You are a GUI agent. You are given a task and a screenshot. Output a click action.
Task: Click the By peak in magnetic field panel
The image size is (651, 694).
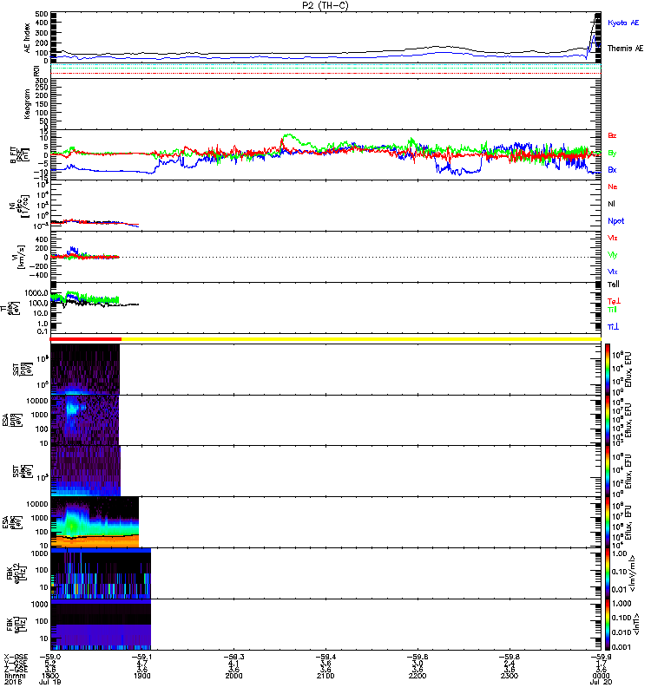pos(288,136)
